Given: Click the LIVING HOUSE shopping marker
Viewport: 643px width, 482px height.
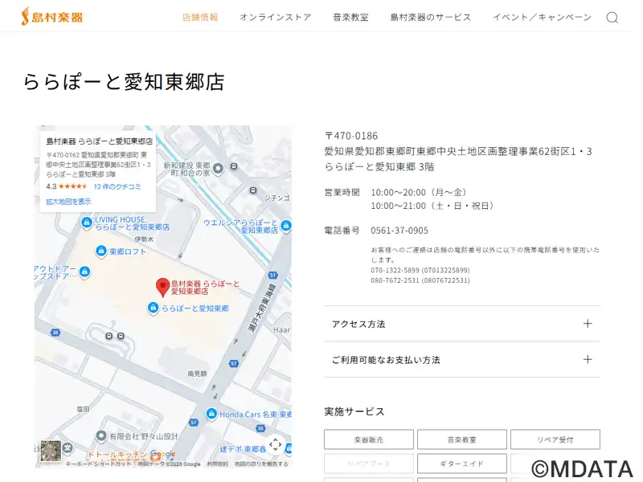Looking at the screenshot, I should click(x=86, y=223).
